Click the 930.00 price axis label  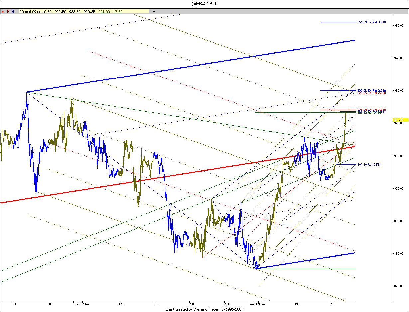pos(399,90)
